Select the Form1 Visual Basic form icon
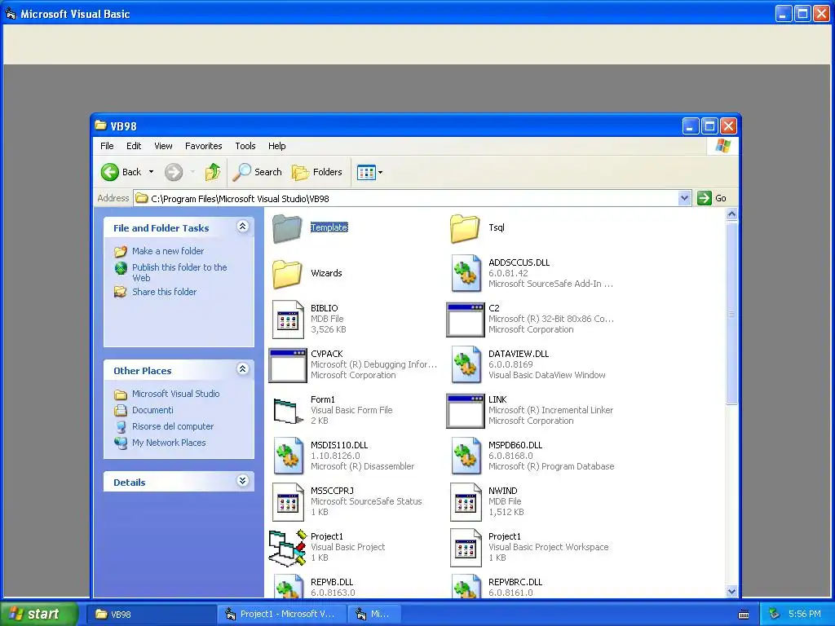This screenshot has width=835, height=626. [x=288, y=411]
